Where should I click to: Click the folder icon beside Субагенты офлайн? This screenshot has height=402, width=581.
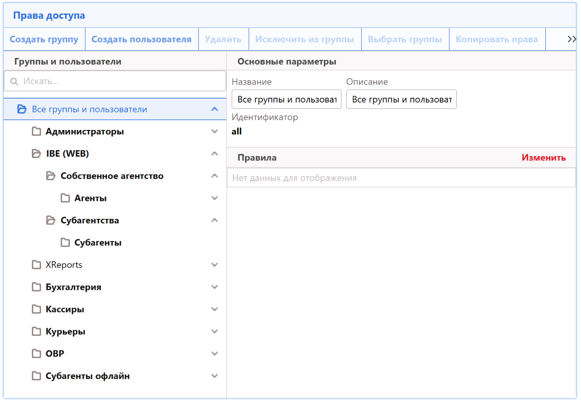click(37, 376)
